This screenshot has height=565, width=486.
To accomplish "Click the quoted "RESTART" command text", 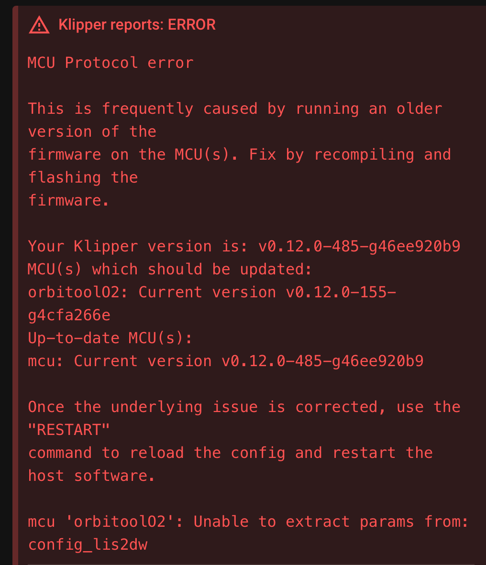I will (x=69, y=430).
